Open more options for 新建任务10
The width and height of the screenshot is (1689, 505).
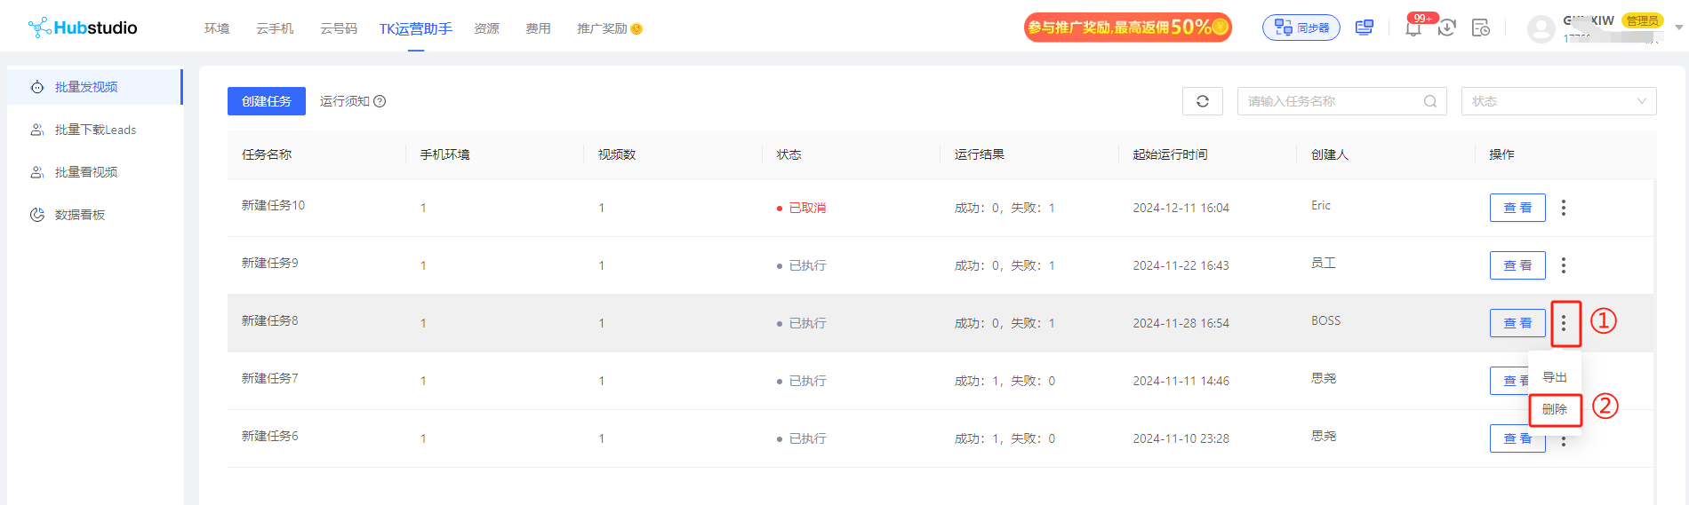[1564, 208]
